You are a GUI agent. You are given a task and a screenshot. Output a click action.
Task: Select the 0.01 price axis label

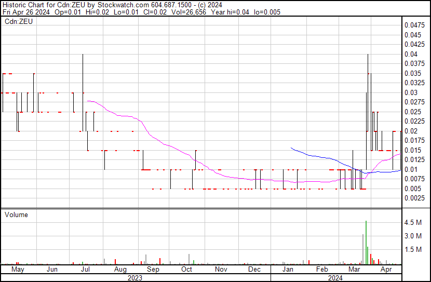(x=411, y=170)
